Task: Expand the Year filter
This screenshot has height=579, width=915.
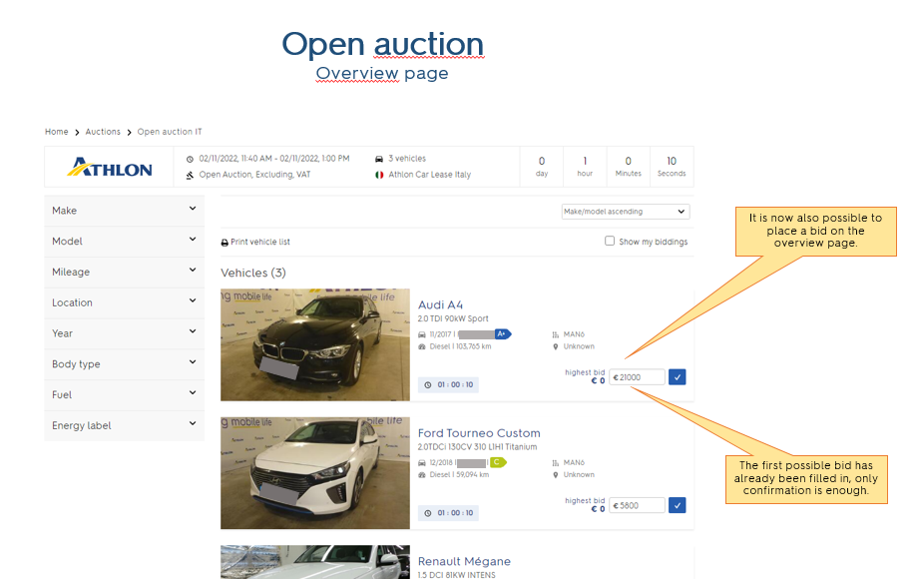Action: (125, 333)
